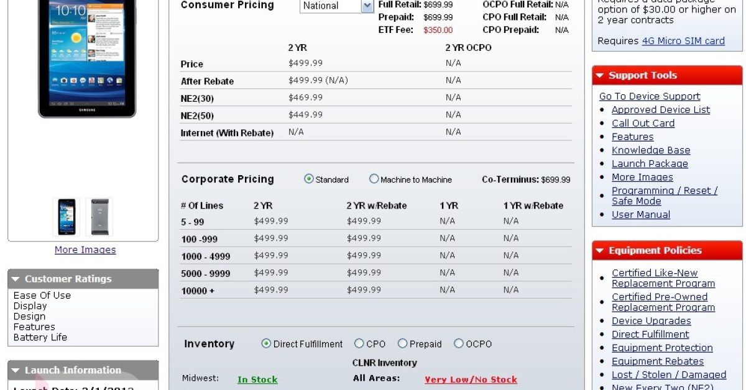Click the large Samsung tablet product image
746x390 pixels.
(86, 59)
